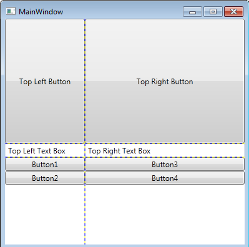249x247 pixels.
Task: Click the MainWindow title text
Action: pyautogui.click(x=41, y=12)
